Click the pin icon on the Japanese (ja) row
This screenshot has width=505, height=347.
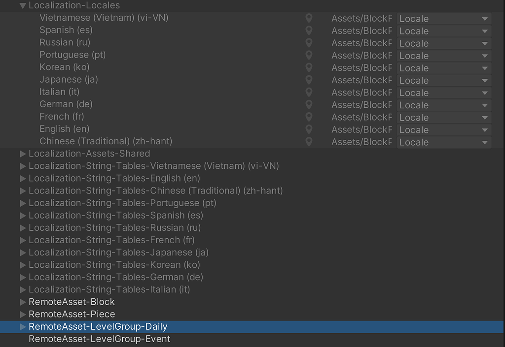click(309, 80)
